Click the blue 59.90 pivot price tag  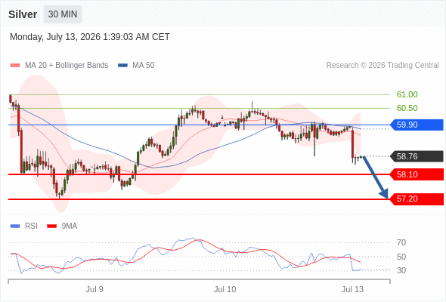coord(417,125)
